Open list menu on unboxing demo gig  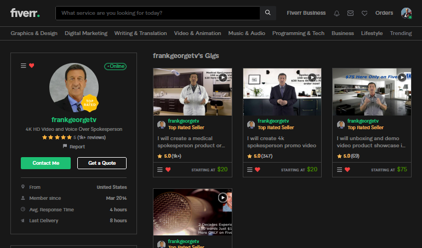click(x=340, y=170)
